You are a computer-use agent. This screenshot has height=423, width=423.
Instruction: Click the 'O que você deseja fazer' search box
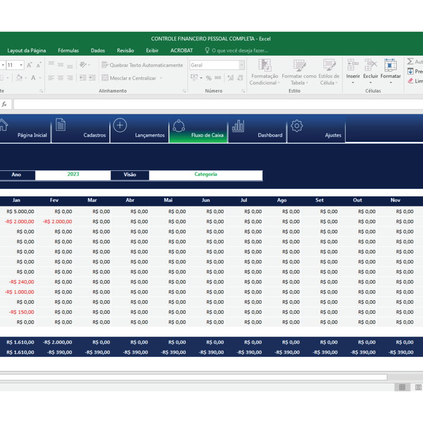click(x=237, y=51)
